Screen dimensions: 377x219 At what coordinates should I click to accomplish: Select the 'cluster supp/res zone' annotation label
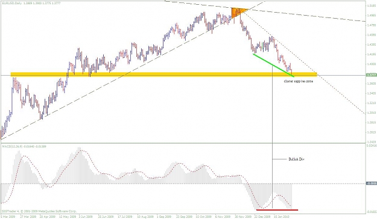click(299, 81)
